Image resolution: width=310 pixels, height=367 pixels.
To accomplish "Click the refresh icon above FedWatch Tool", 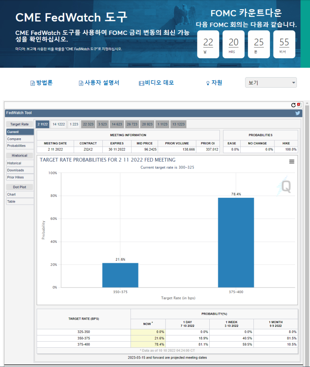I will click(x=294, y=105).
